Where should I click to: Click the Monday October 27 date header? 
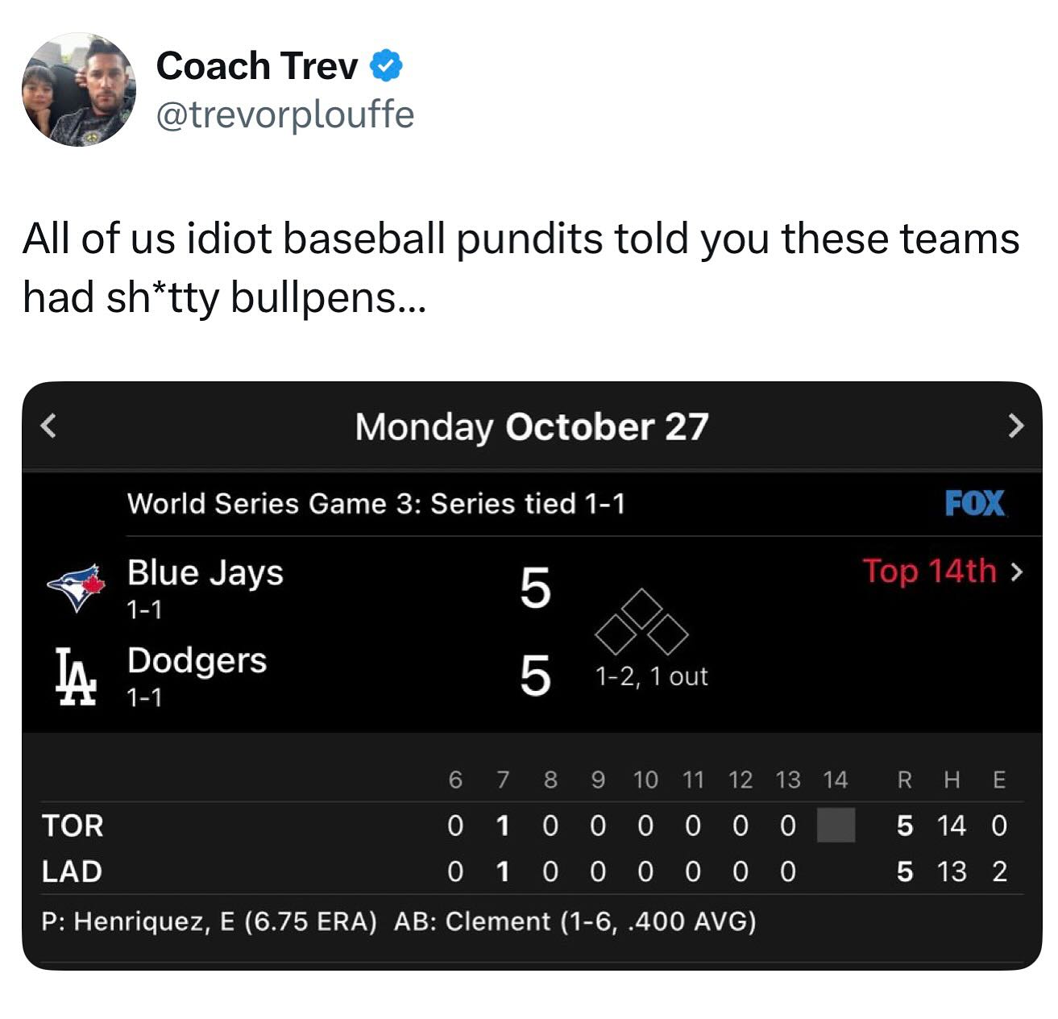pyautogui.click(x=531, y=426)
